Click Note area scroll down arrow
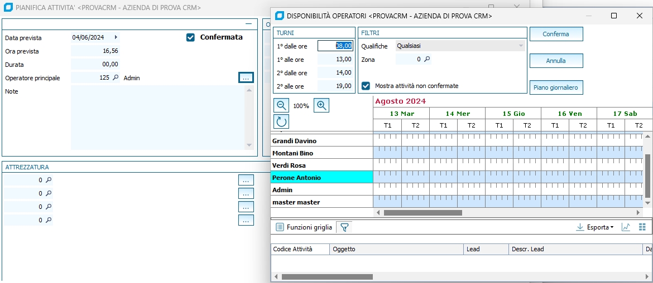 tap(249, 145)
